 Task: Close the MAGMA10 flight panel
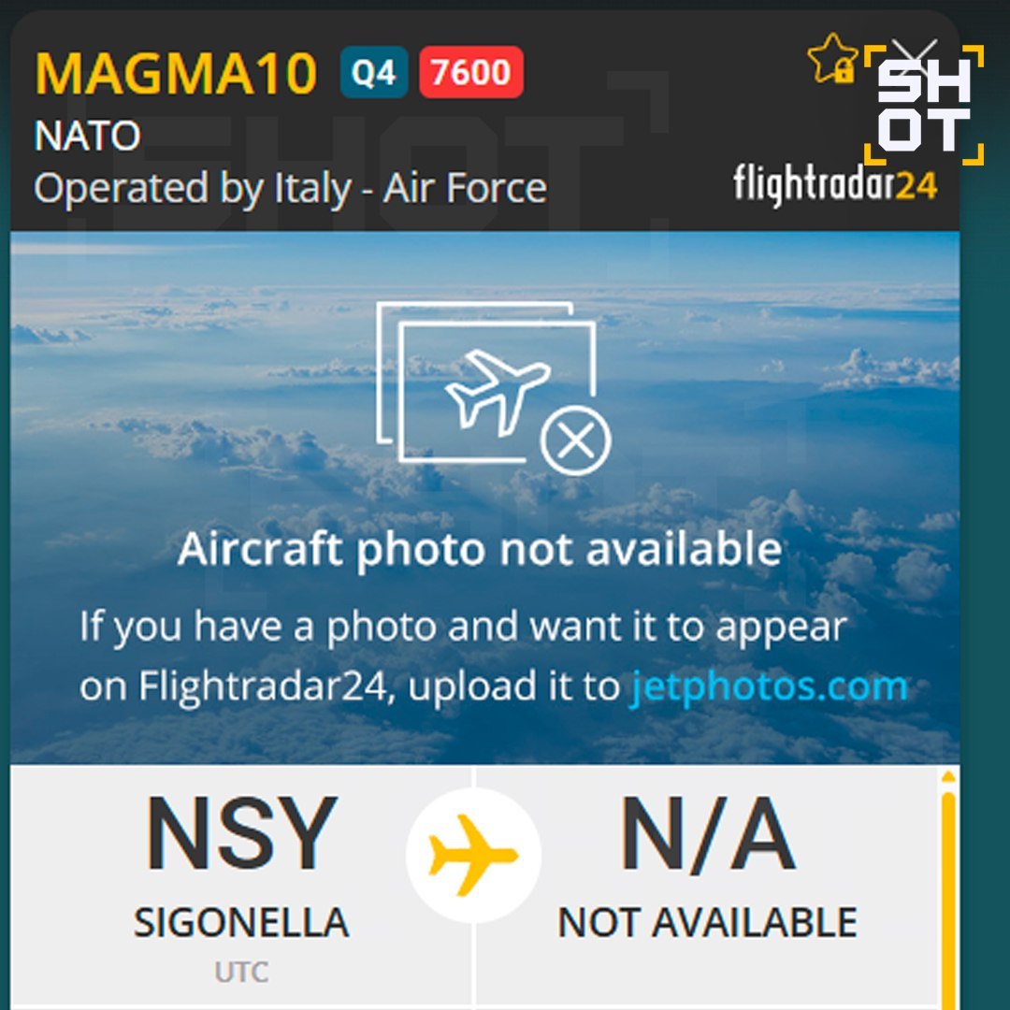pyautogui.click(x=914, y=53)
